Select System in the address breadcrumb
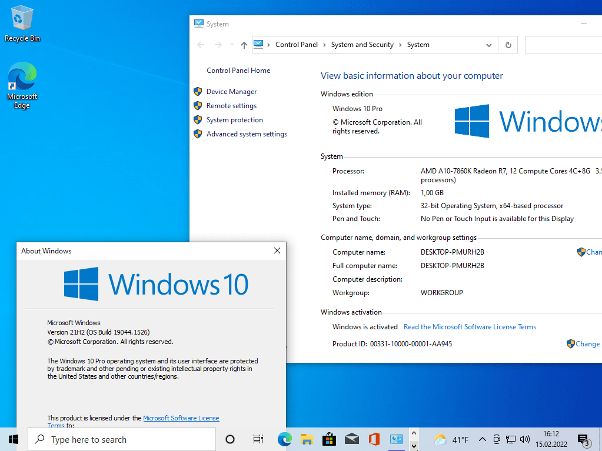Screen dimensions: 602x451 click(418, 45)
